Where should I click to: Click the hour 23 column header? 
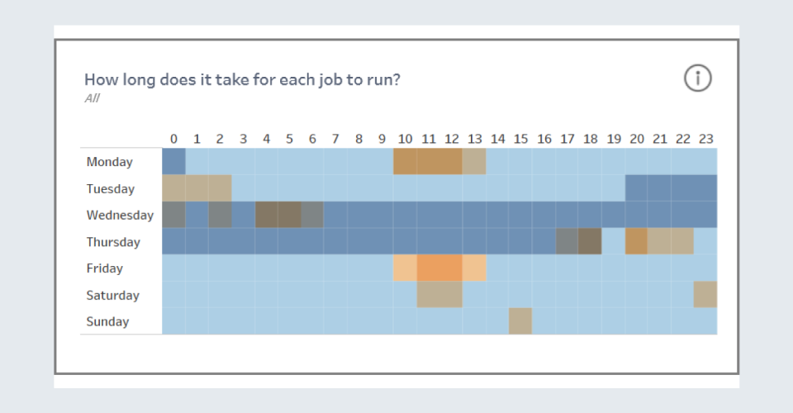pos(705,139)
